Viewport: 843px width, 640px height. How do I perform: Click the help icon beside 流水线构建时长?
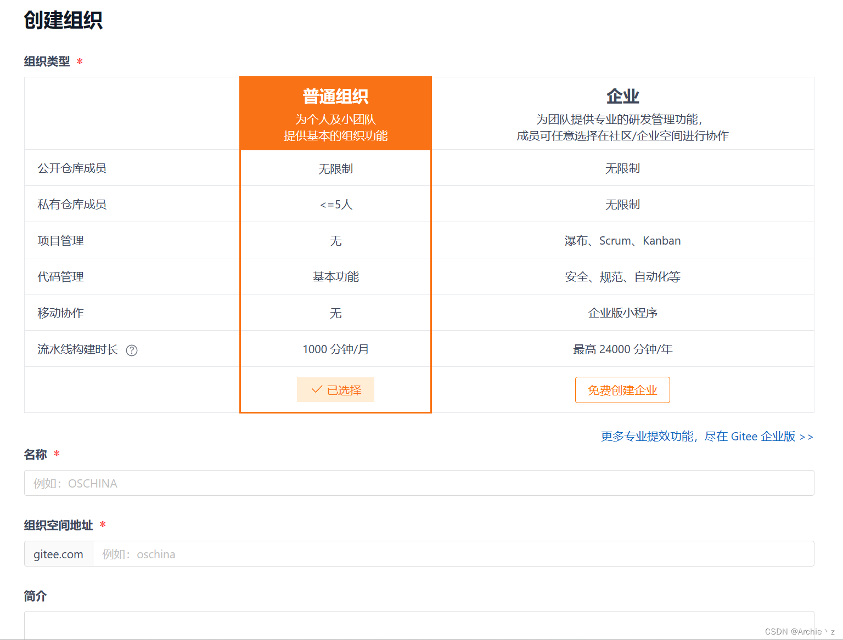132,350
